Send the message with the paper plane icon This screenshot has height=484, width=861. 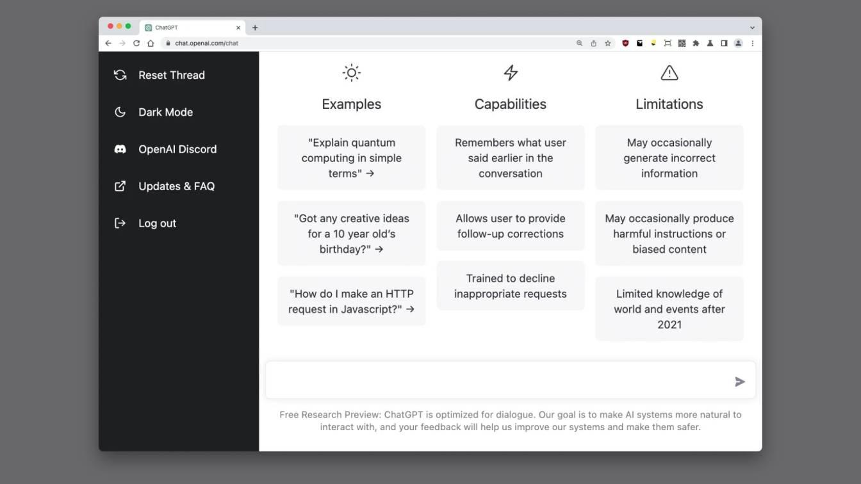click(740, 382)
